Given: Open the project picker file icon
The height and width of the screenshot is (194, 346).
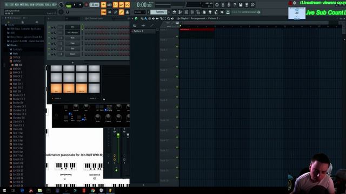Looking at the screenshot, I should (204, 12).
